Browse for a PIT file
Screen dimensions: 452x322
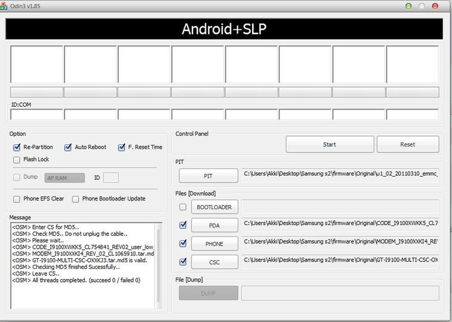click(x=209, y=176)
